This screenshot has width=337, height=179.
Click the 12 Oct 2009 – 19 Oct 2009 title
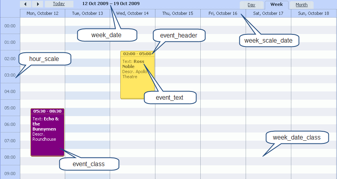pyautogui.click(x=111, y=4)
